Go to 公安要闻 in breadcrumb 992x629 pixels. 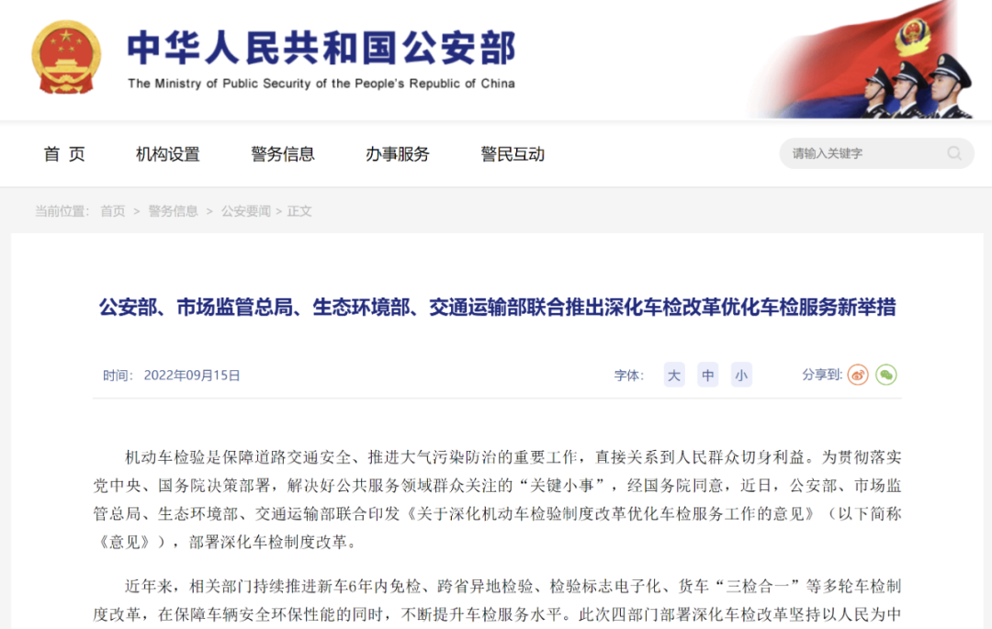pos(246,211)
